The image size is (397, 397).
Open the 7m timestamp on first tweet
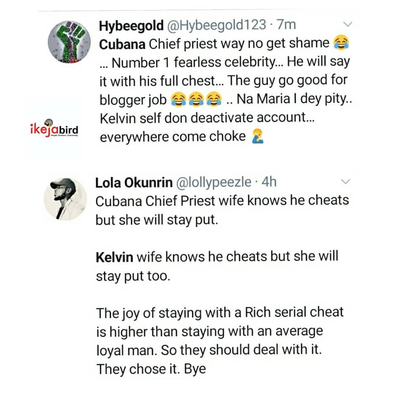(286, 25)
